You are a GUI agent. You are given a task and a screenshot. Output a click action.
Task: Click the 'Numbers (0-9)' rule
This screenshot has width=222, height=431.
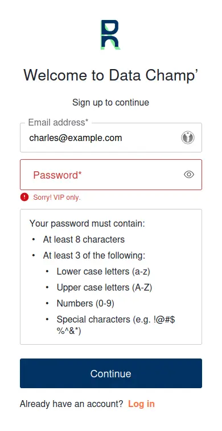(x=85, y=304)
